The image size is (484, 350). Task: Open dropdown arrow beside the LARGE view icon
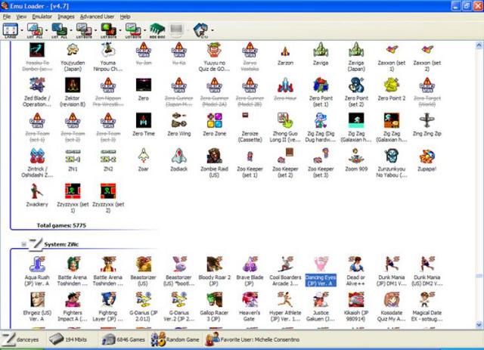(x=22, y=30)
